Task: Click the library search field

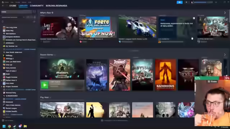Action: (x=17, y=12)
